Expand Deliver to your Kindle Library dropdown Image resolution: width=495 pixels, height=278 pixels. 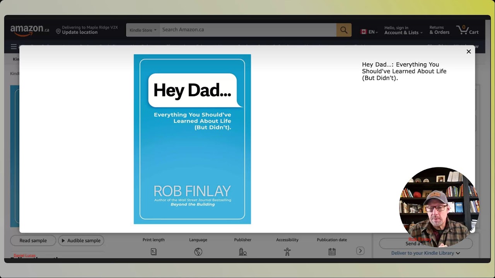[425, 253]
